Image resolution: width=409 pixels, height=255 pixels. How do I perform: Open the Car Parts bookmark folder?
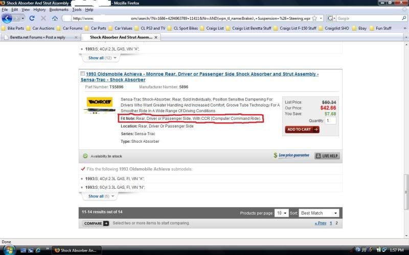(x=96, y=28)
